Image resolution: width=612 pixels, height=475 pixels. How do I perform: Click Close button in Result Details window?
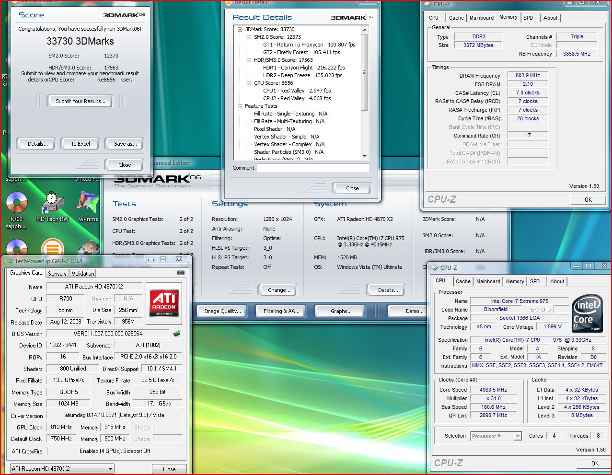click(x=352, y=188)
